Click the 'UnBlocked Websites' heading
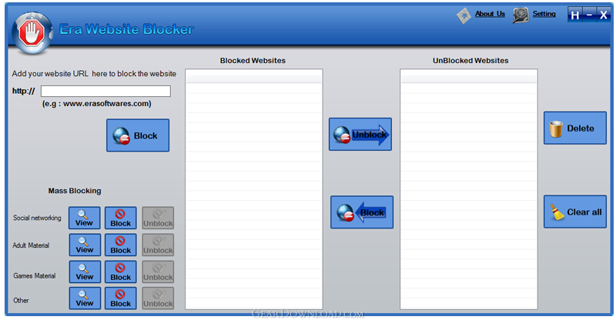The height and width of the screenshot is (320, 616). coord(470,61)
